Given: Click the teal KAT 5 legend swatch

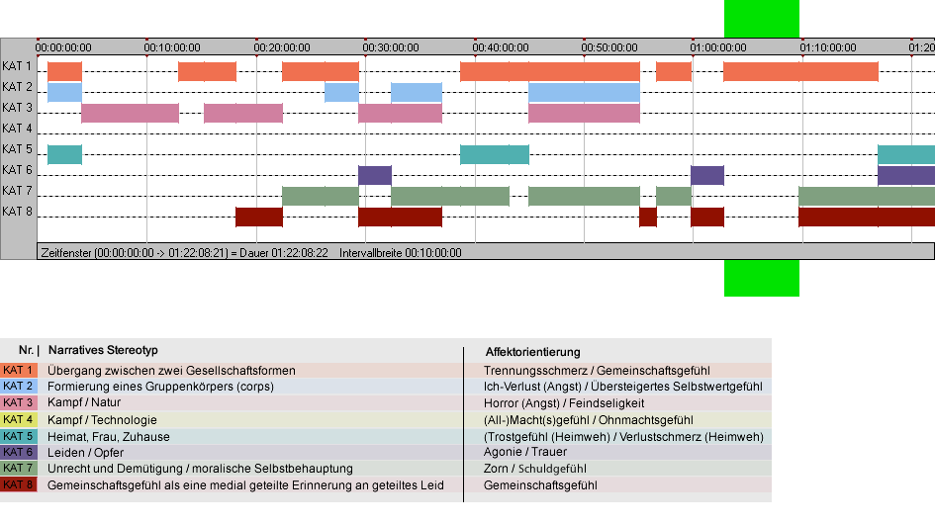Looking at the screenshot, I should coord(19,436).
